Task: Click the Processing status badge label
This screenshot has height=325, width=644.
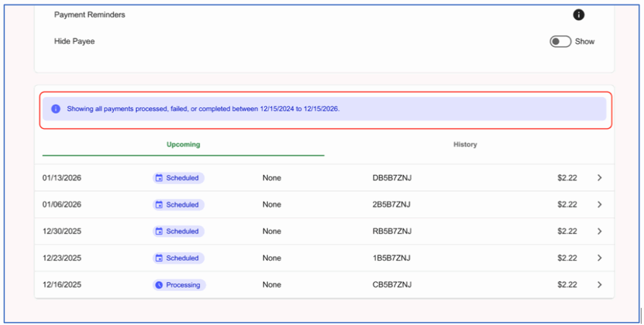Action: 183,285
